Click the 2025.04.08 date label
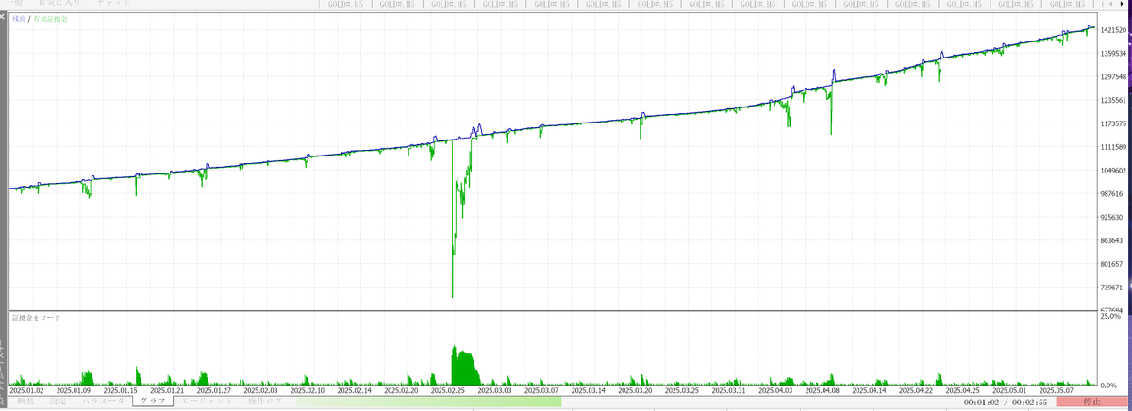This screenshot has height=411, width=1132. click(x=824, y=389)
